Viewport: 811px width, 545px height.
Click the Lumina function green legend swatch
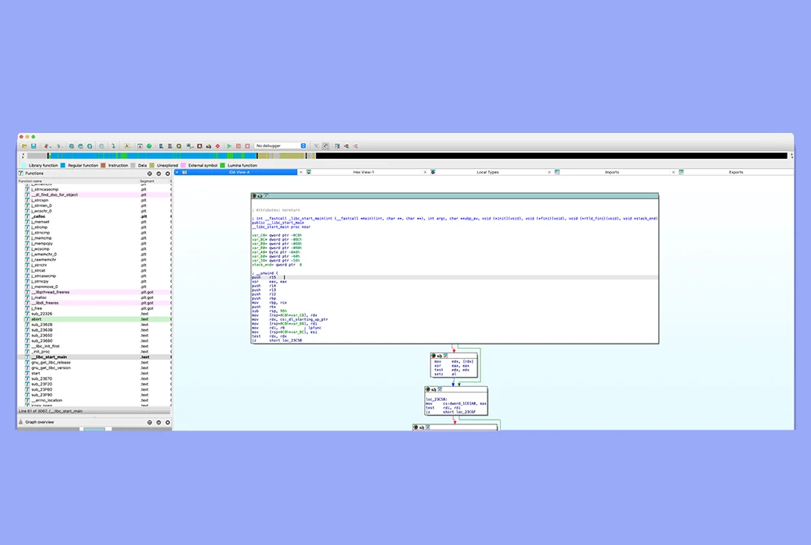[x=223, y=165]
